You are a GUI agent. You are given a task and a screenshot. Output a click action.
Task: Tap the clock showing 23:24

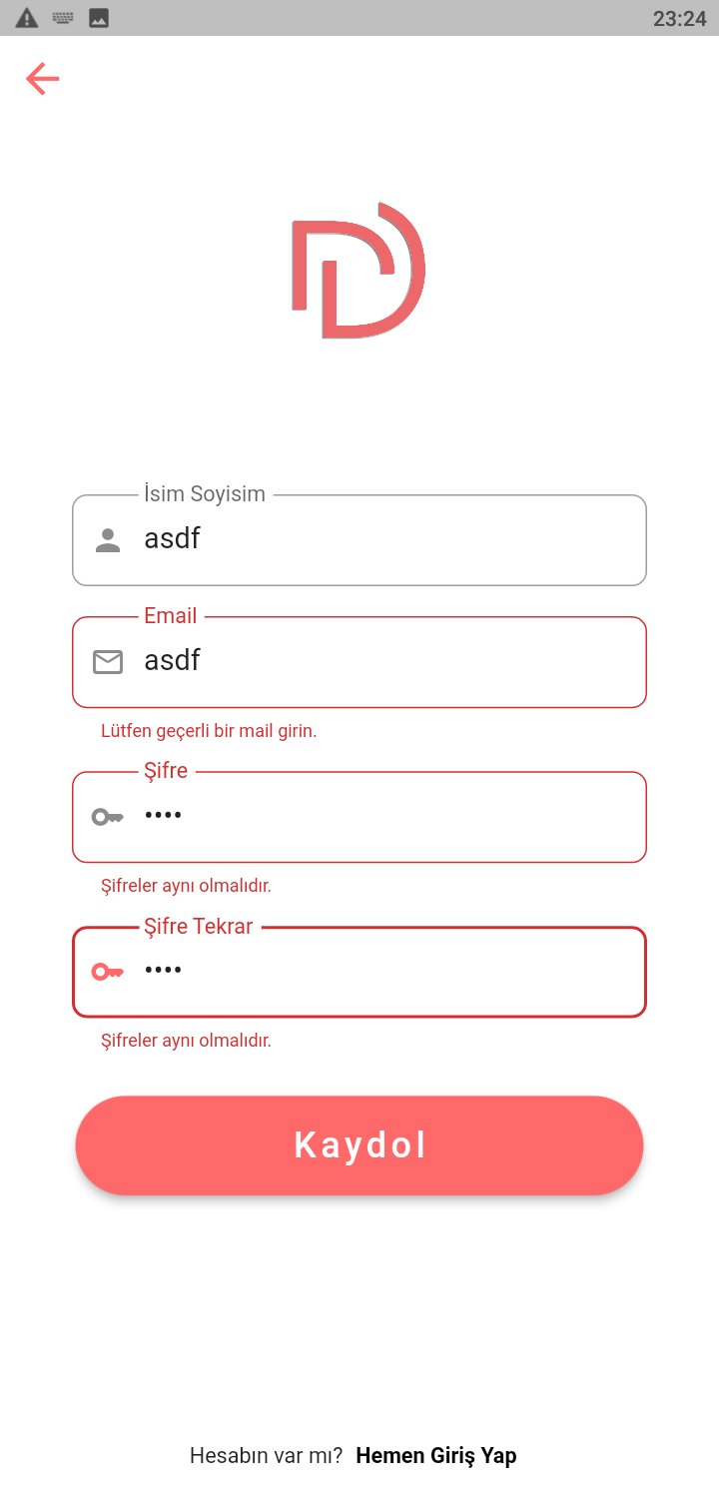[x=680, y=18]
